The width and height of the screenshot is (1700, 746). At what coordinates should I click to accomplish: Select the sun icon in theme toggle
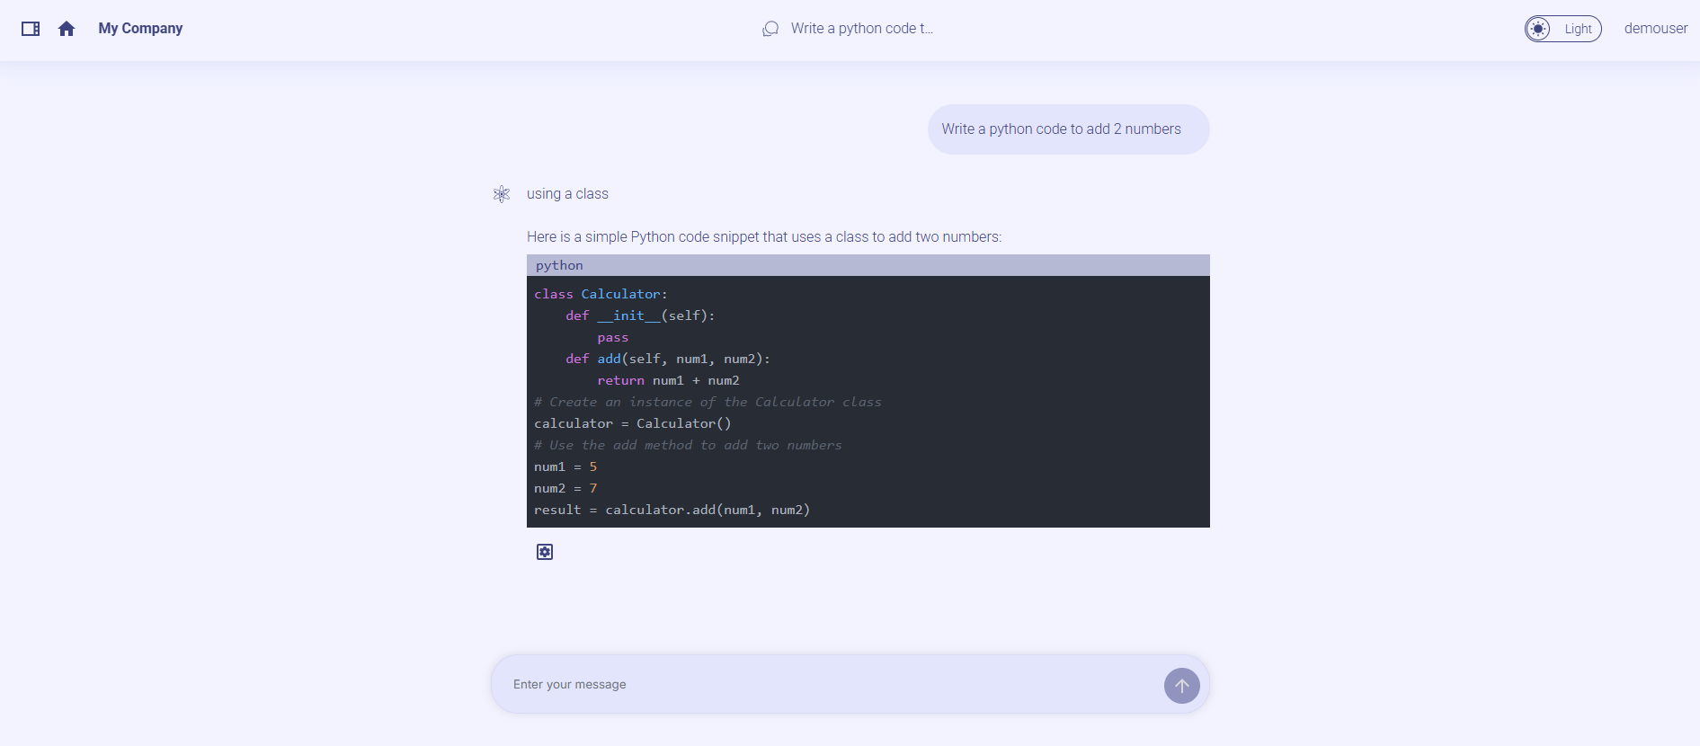point(1537,28)
